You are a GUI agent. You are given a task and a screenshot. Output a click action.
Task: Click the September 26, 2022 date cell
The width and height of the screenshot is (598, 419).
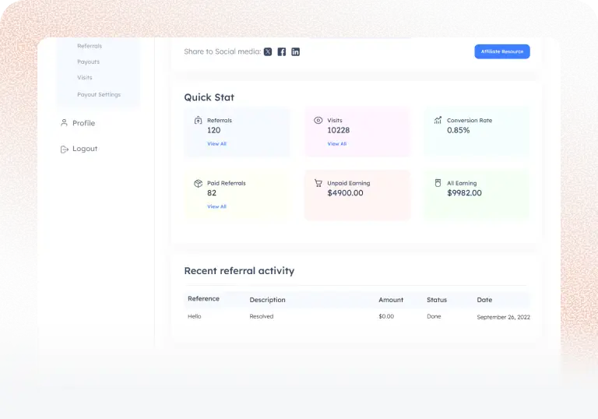coord(504,317)
